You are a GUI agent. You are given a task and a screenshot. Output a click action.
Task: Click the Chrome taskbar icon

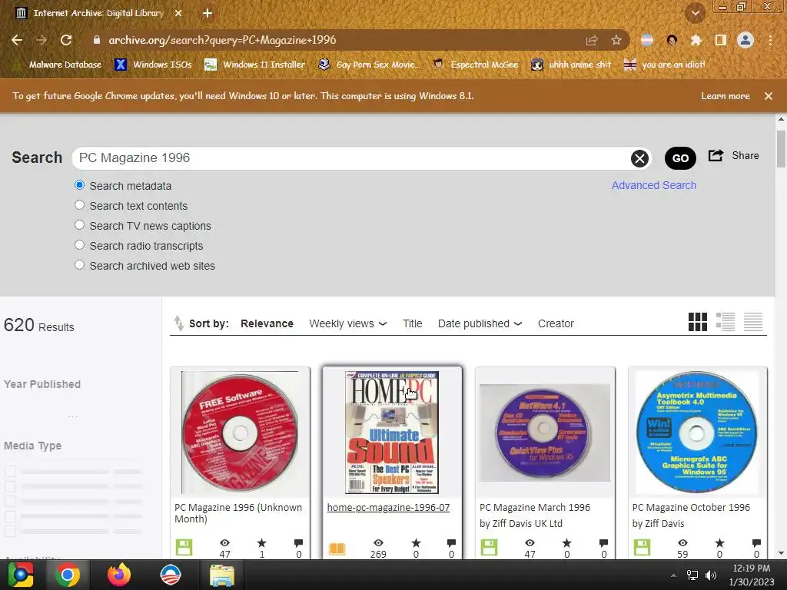(68, 575)
